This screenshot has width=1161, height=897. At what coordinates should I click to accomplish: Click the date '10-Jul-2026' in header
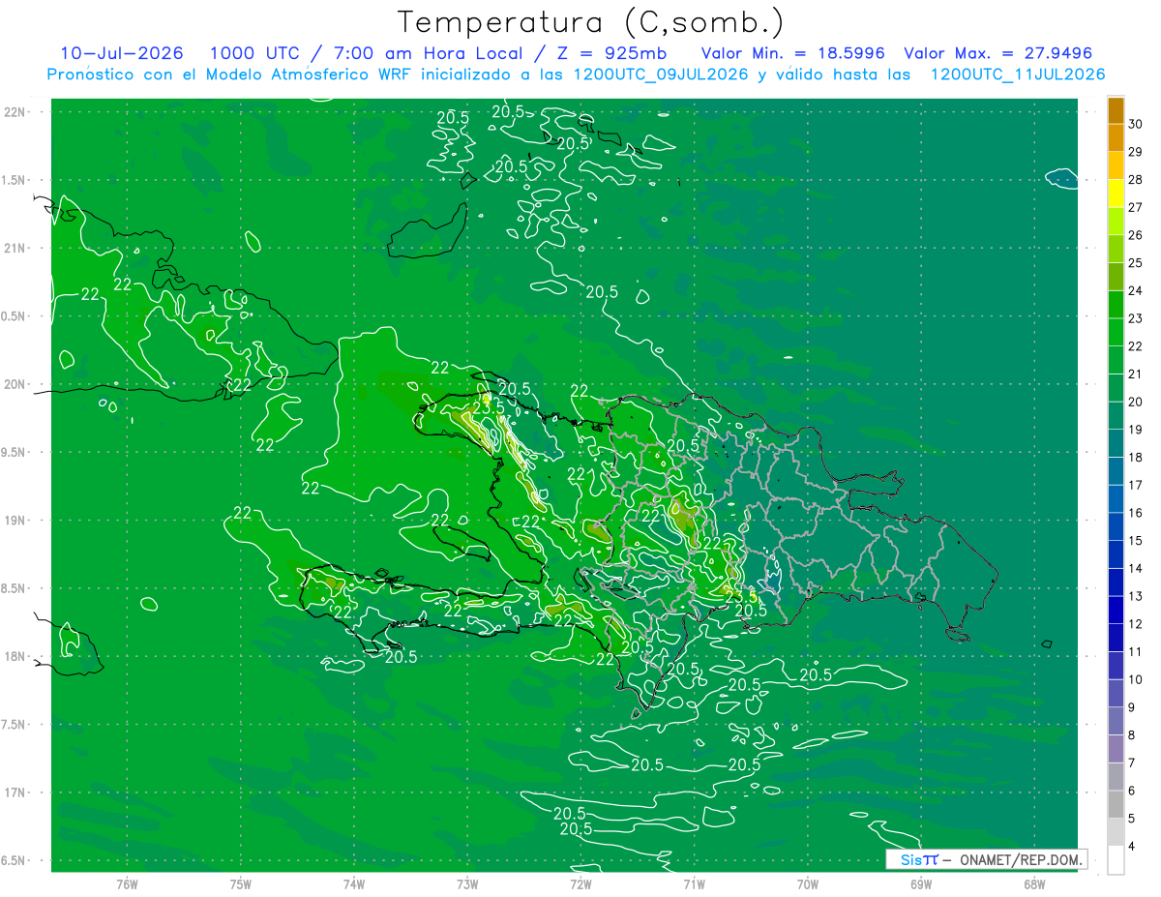[122, 53]
